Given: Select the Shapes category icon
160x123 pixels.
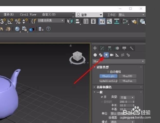Looking at the screenshot, I should (x=101, y=55).
